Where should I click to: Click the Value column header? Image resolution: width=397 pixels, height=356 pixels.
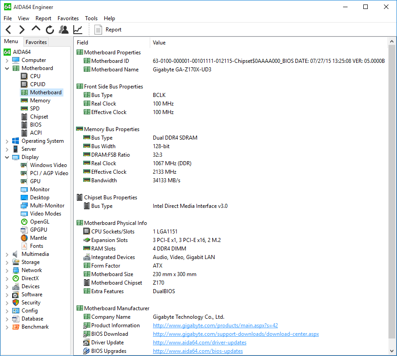[x=159, y=43]
